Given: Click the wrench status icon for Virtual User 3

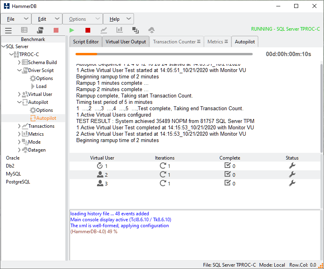Looking at the screenshot, I should (292, 183).
